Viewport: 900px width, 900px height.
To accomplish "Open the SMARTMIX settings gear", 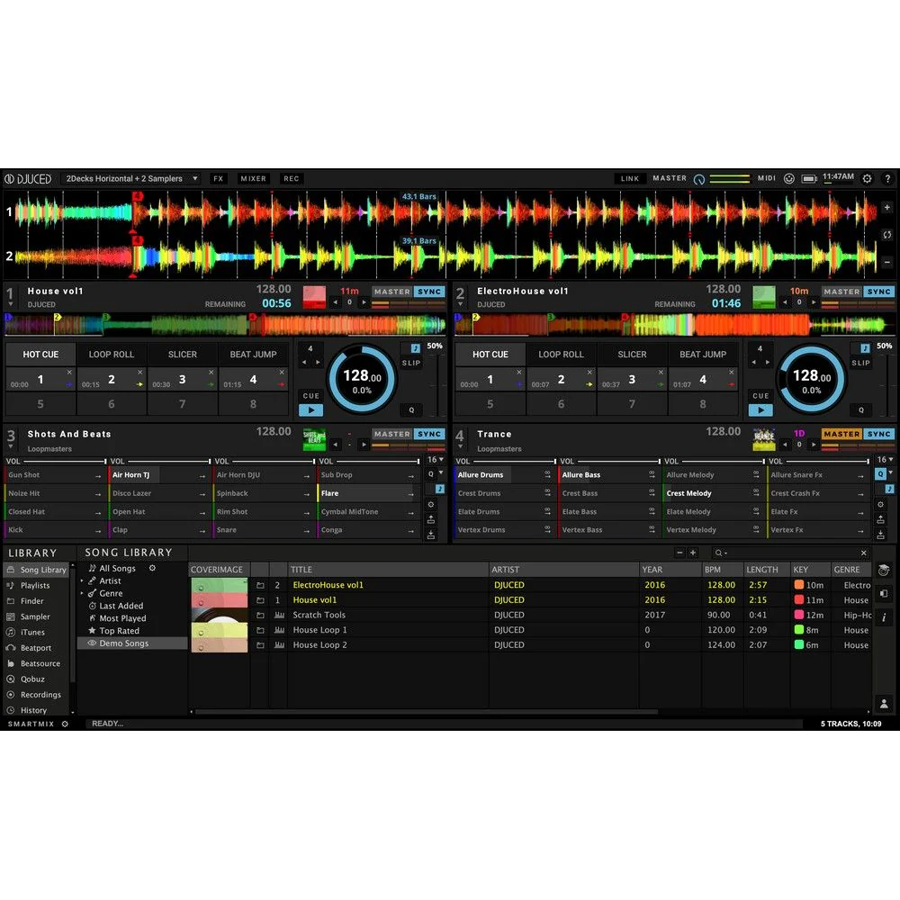I will [63, 723].
